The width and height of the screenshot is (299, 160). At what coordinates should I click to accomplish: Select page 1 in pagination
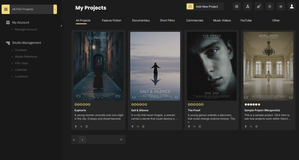(82, 140)
